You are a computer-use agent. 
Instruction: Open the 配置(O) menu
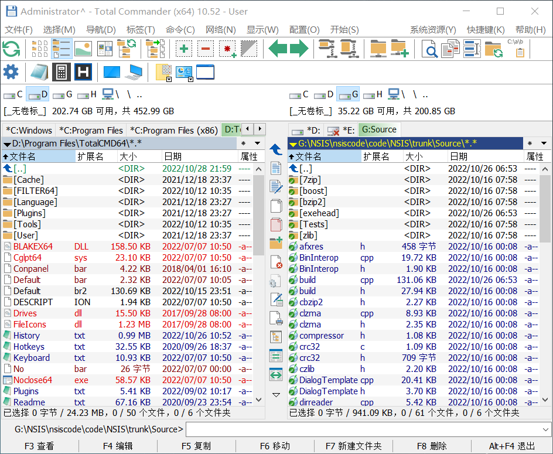[x=305, y=30]
